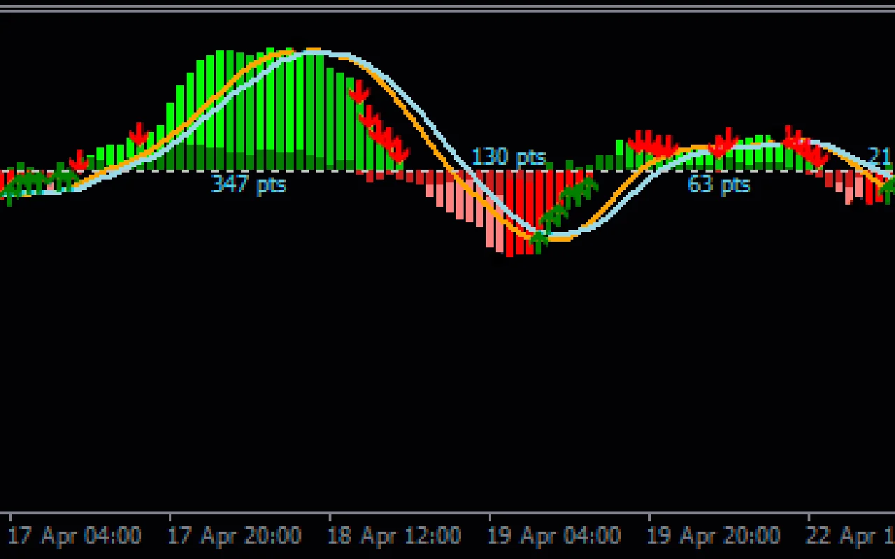Select the red sell arrow directly above 63 pts

pos(723,142)
